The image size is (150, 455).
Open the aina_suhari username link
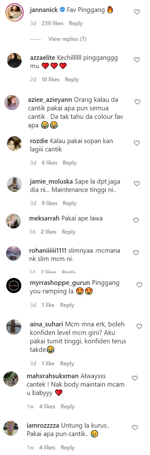(x=46, y=324)
